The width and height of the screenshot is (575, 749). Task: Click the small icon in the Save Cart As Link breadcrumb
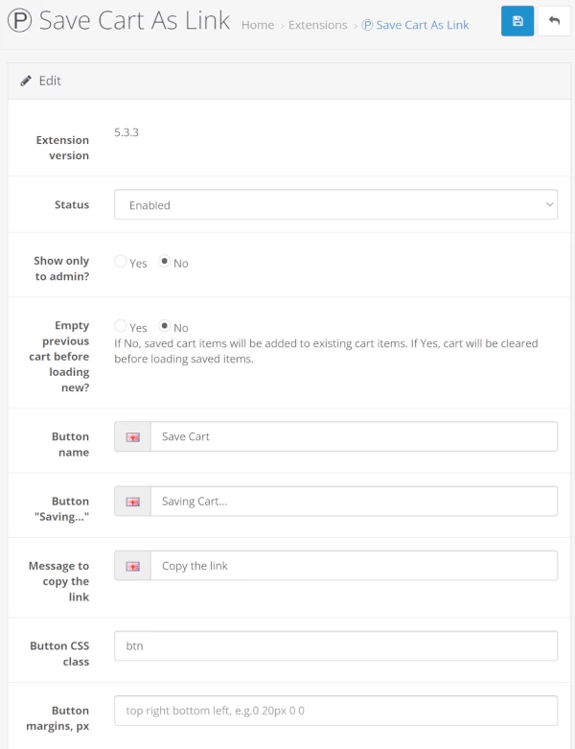[367, 25]
